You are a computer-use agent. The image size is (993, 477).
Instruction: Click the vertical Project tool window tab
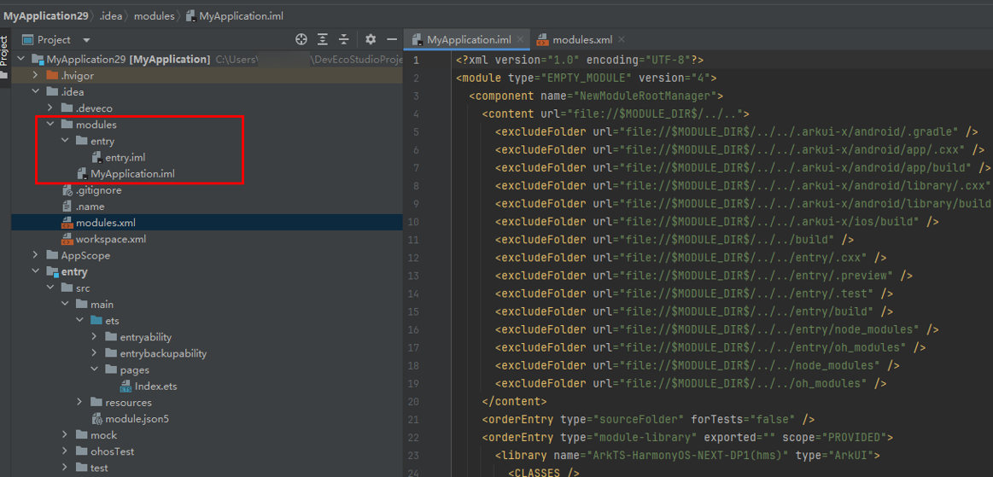coord(5,50)
